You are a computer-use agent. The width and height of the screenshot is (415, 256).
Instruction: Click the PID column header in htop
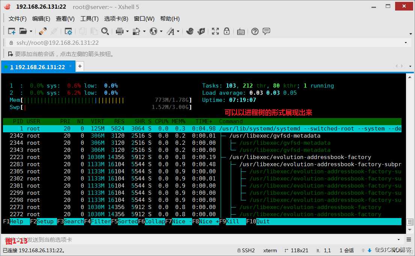18,121
